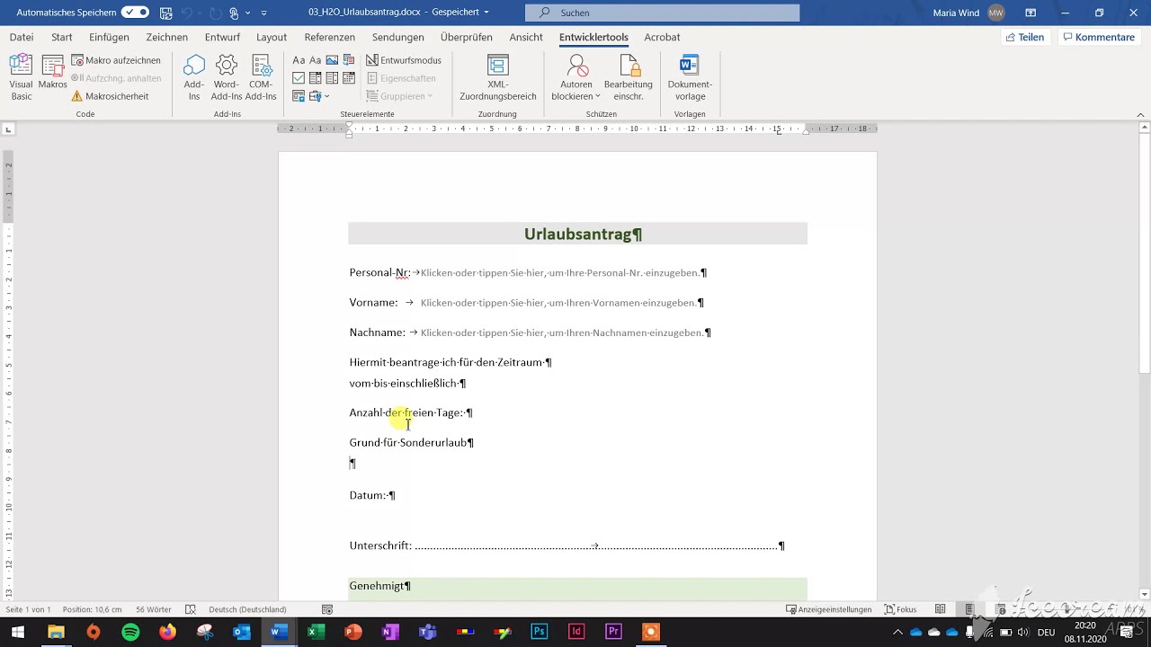Screen dimensions: 1151x647
Task: Insert a building block gallery control
Action: point(349,60)
